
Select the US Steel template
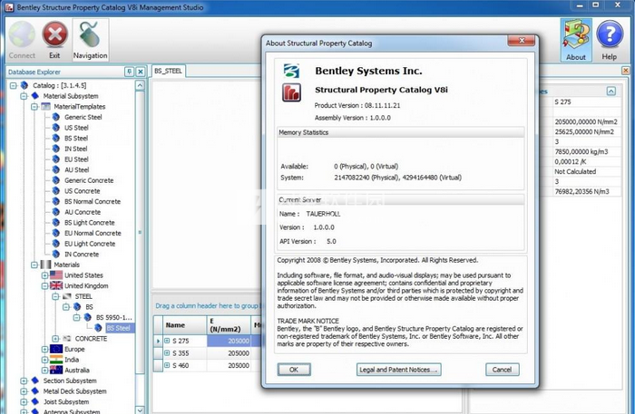[x=76, y=128]
